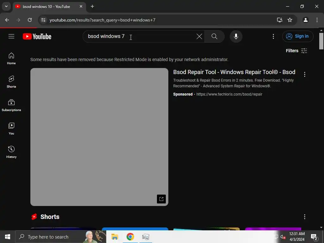Close the YouTube tab
This screenshot has width=324, height=243.
coord(81,6)
